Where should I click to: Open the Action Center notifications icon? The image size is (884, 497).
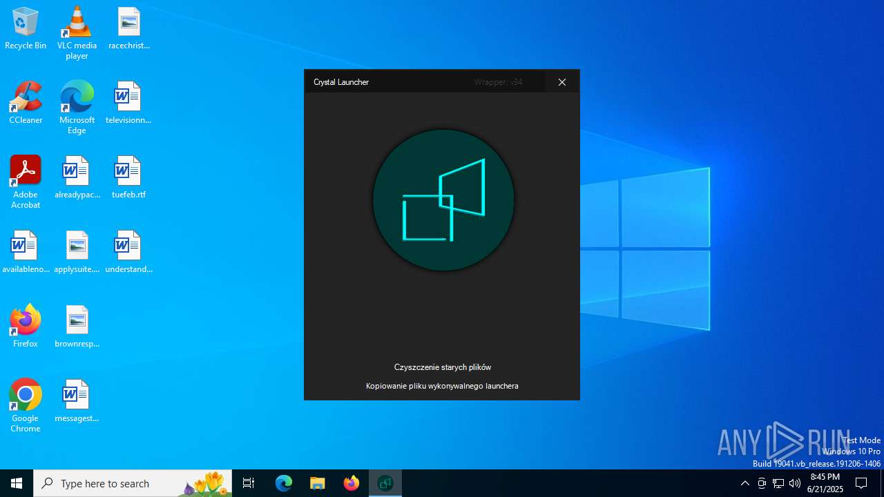861,483
